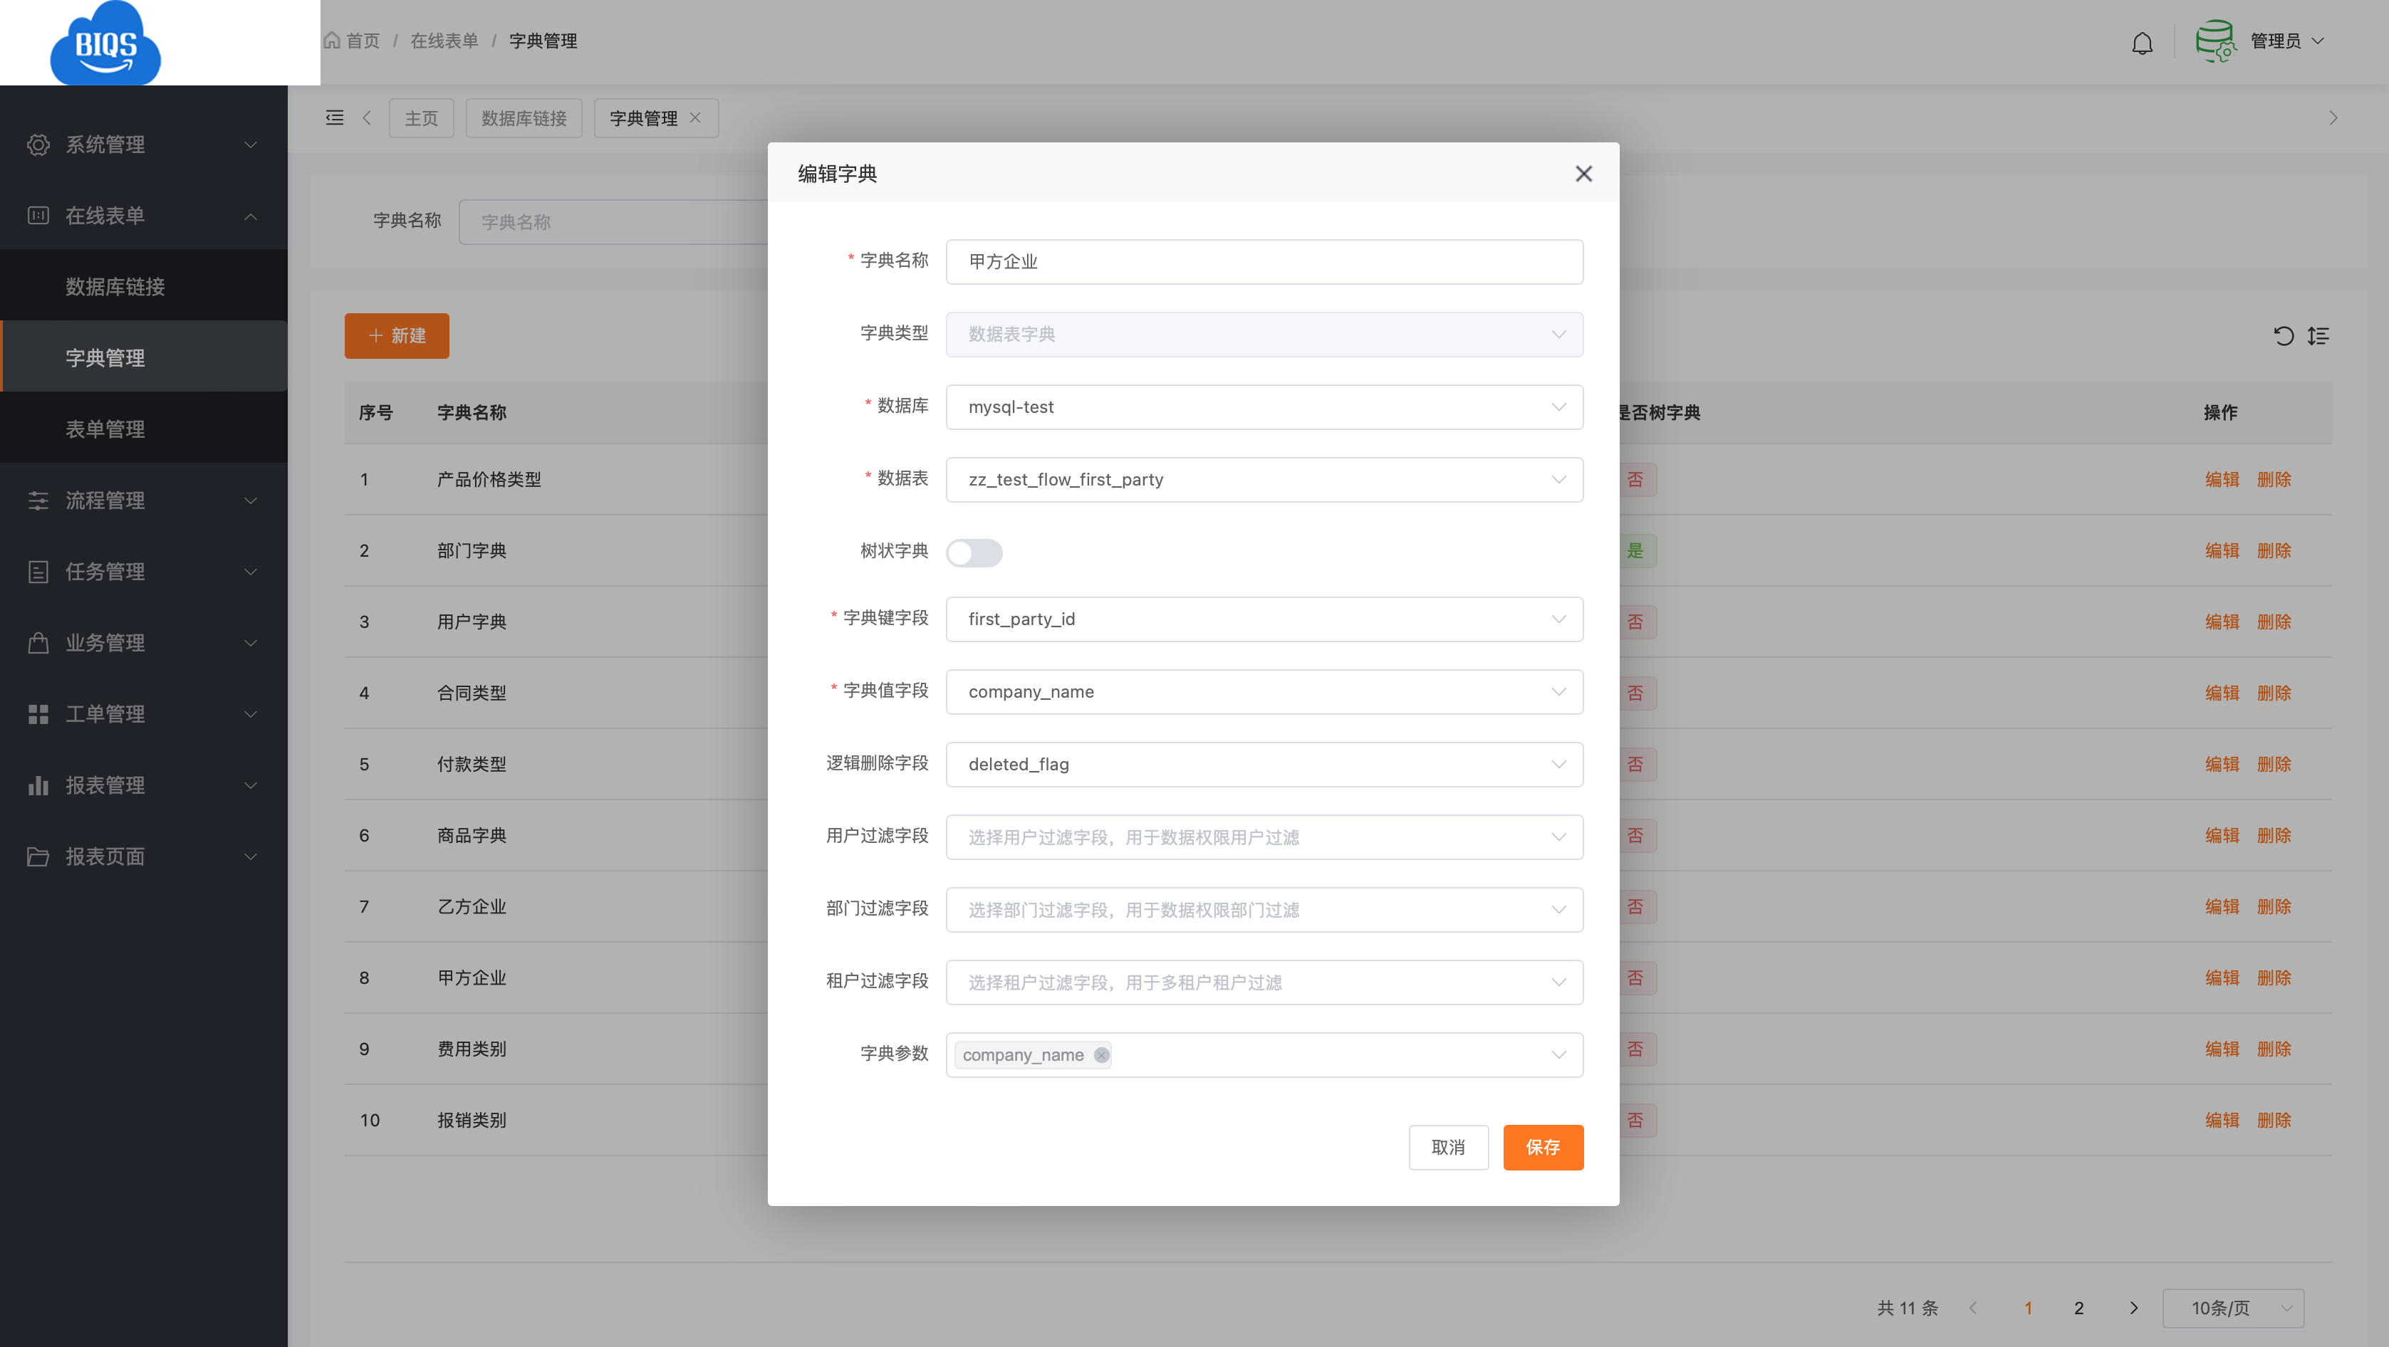2389x1347 pixels.
Task: Open 数据库链接 in the sidebar
Action: (x=144, y=286)
